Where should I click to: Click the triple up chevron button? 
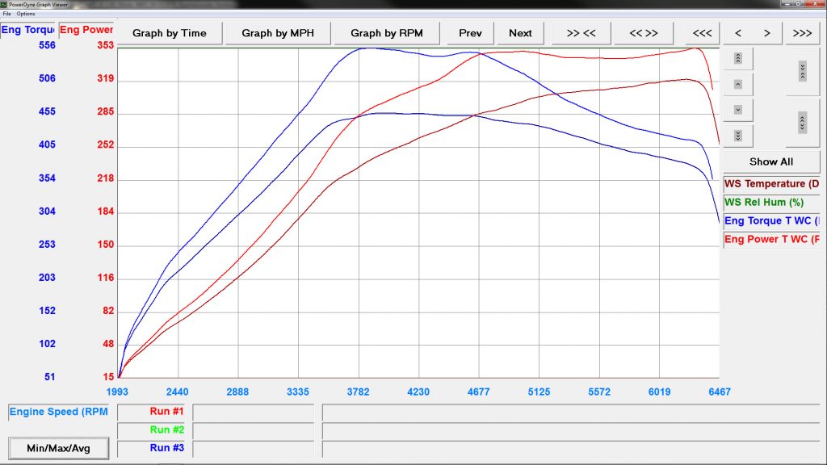tap(738, 59)
